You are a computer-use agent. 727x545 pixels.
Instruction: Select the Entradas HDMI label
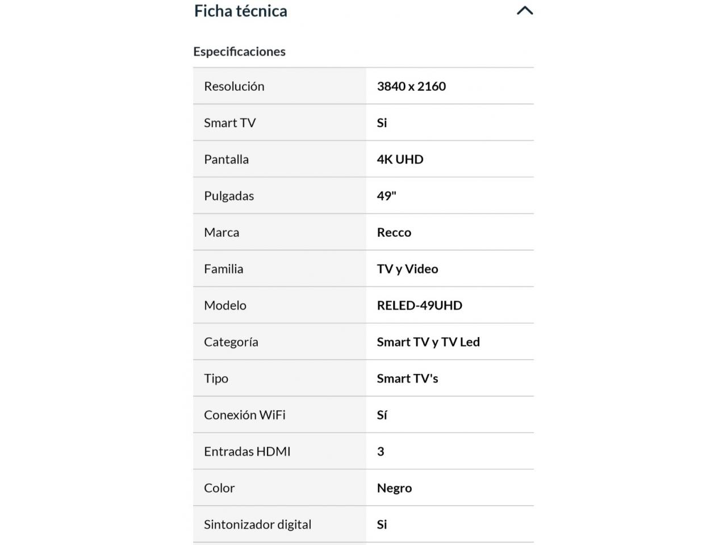[x=247, y=451]
